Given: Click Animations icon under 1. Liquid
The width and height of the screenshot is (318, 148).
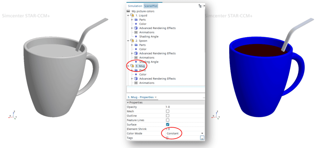Looking at the screenshot, I should pos(136,32).
